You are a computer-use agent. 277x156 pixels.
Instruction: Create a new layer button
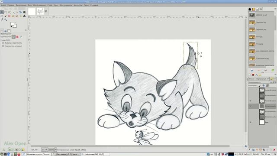(x=250, y=150)
